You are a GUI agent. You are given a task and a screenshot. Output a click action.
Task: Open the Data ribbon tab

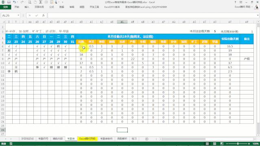62,7
